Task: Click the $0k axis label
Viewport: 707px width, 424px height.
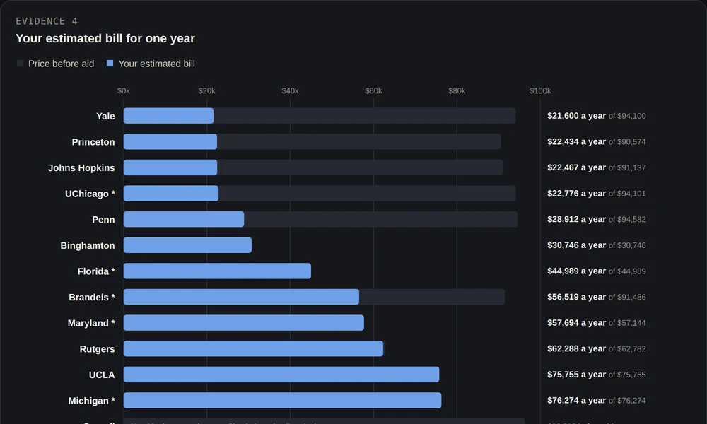Action: click(124, 91)
